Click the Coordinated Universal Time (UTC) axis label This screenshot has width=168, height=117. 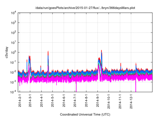coord(85,114)
